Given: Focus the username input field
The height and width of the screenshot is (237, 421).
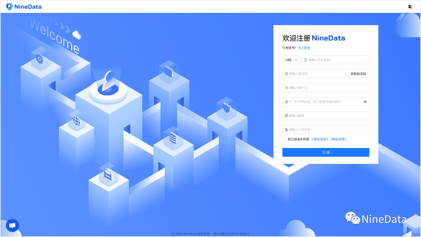Looking at the screenshot, I should 325,88.
